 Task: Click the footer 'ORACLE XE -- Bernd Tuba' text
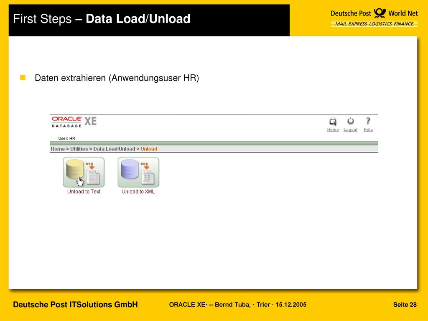coord(238,305)
